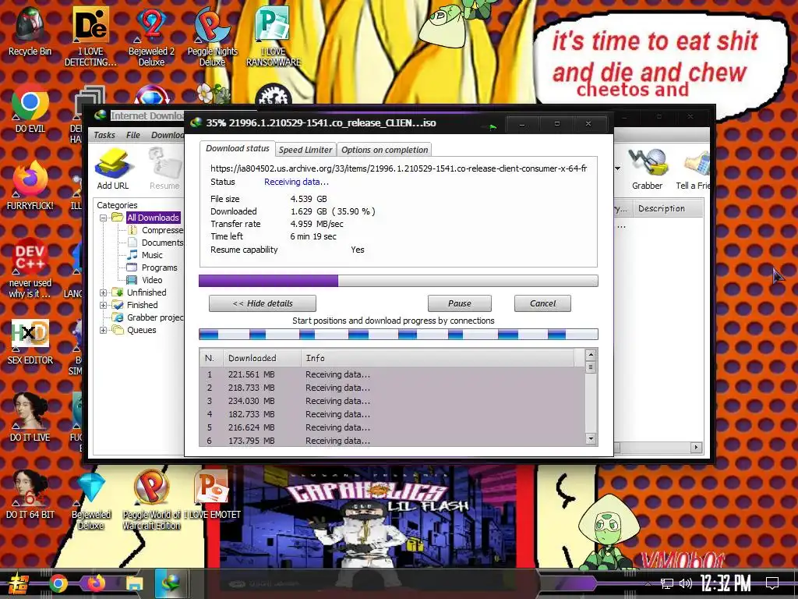Open Chrome from the taskbar
The width and height of the screenshot is (798, 599).
[58, 583]
